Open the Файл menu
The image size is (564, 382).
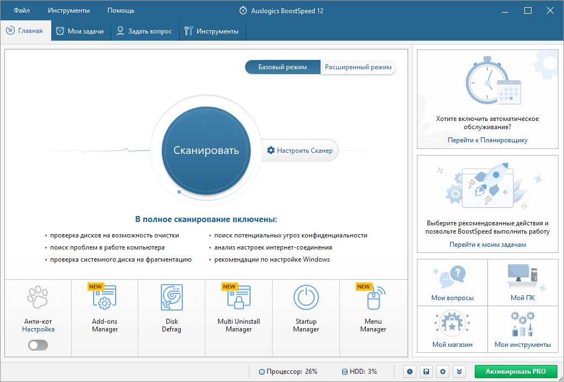tap(22, 10)
